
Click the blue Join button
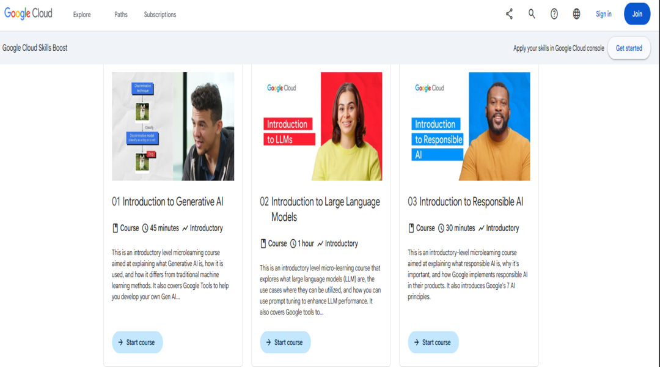637,14
